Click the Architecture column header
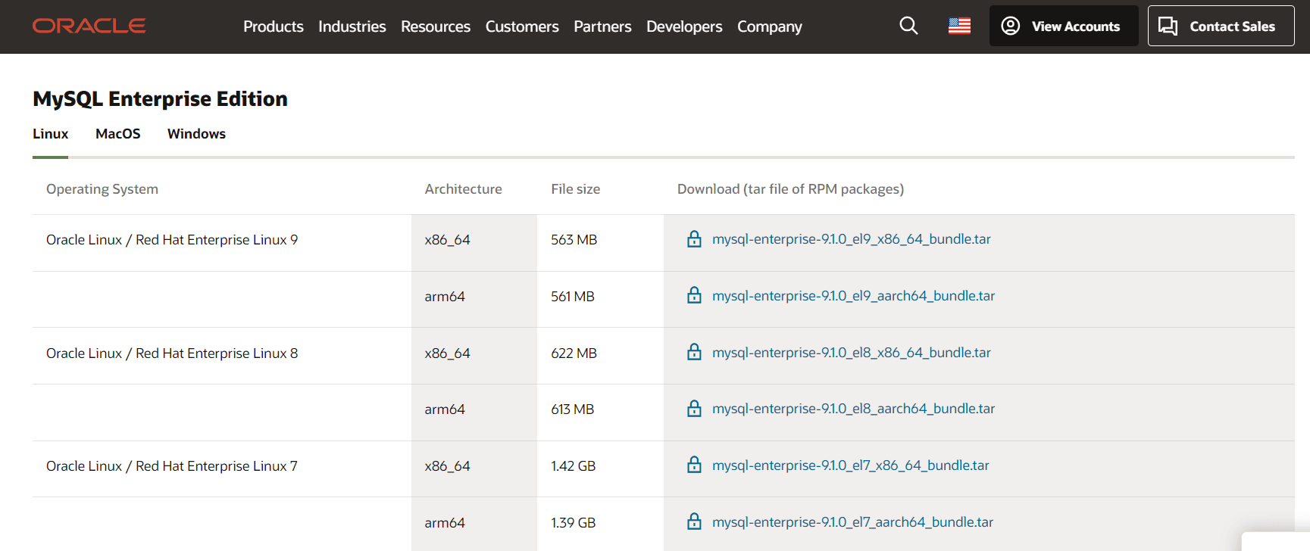 [x=463, y=189]
